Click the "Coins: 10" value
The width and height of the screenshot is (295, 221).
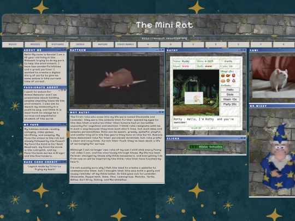coord(226,67)
